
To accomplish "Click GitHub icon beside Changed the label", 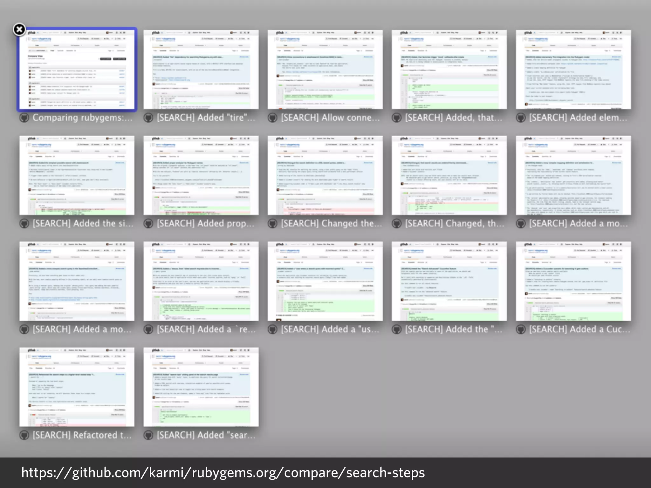I will point(272,224).
